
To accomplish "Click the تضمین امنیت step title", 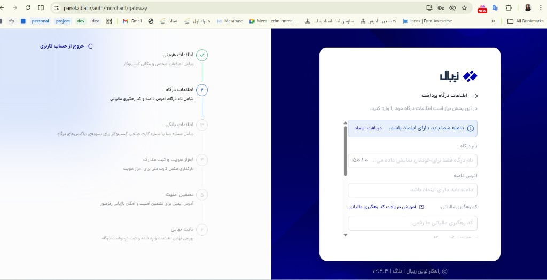I will click(x=179, y=194).
